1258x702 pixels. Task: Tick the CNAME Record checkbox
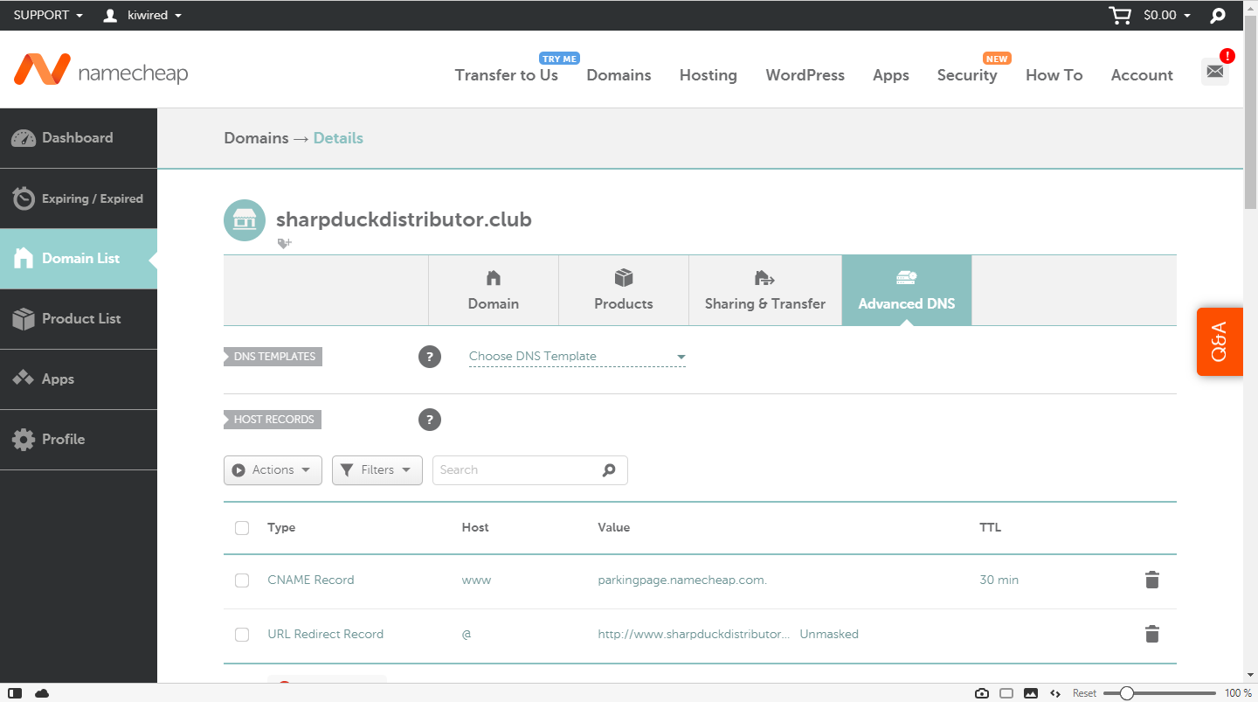click(242, 580)
